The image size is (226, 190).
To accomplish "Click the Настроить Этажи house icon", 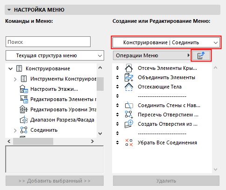I will [24, 89].
